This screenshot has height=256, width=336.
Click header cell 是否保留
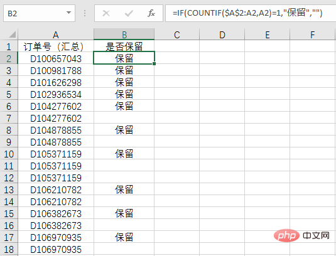coord(124,46)
